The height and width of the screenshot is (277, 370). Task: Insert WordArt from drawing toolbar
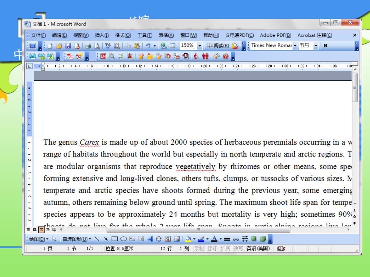point(150,239)
